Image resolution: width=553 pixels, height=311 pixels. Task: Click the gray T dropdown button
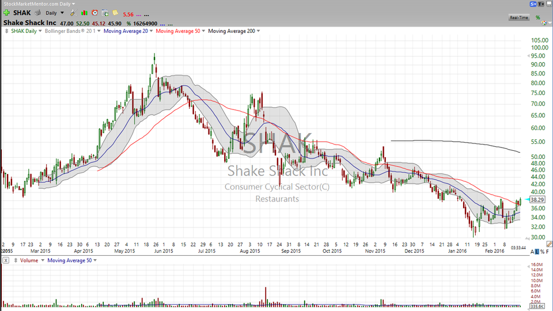tap(541, 4)
